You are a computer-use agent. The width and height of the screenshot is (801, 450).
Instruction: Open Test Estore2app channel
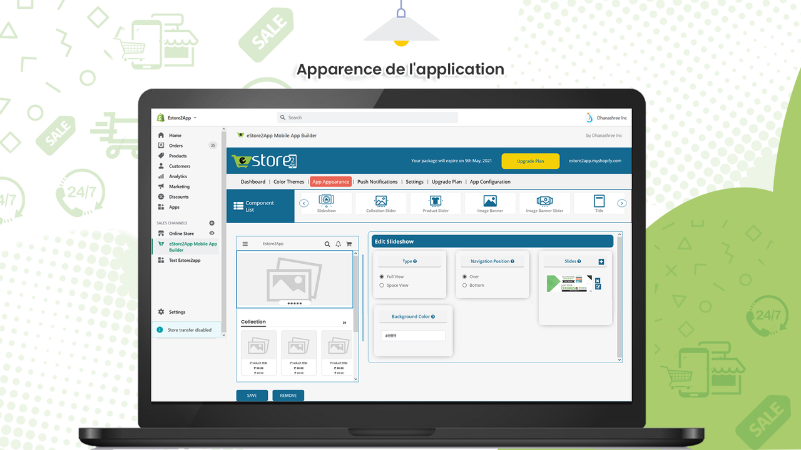(x=185, y=260)
